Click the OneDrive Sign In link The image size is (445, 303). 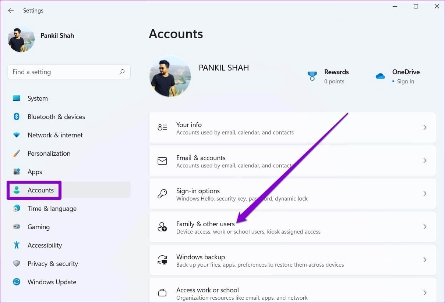pyautogui.click(x=405, y=82)
